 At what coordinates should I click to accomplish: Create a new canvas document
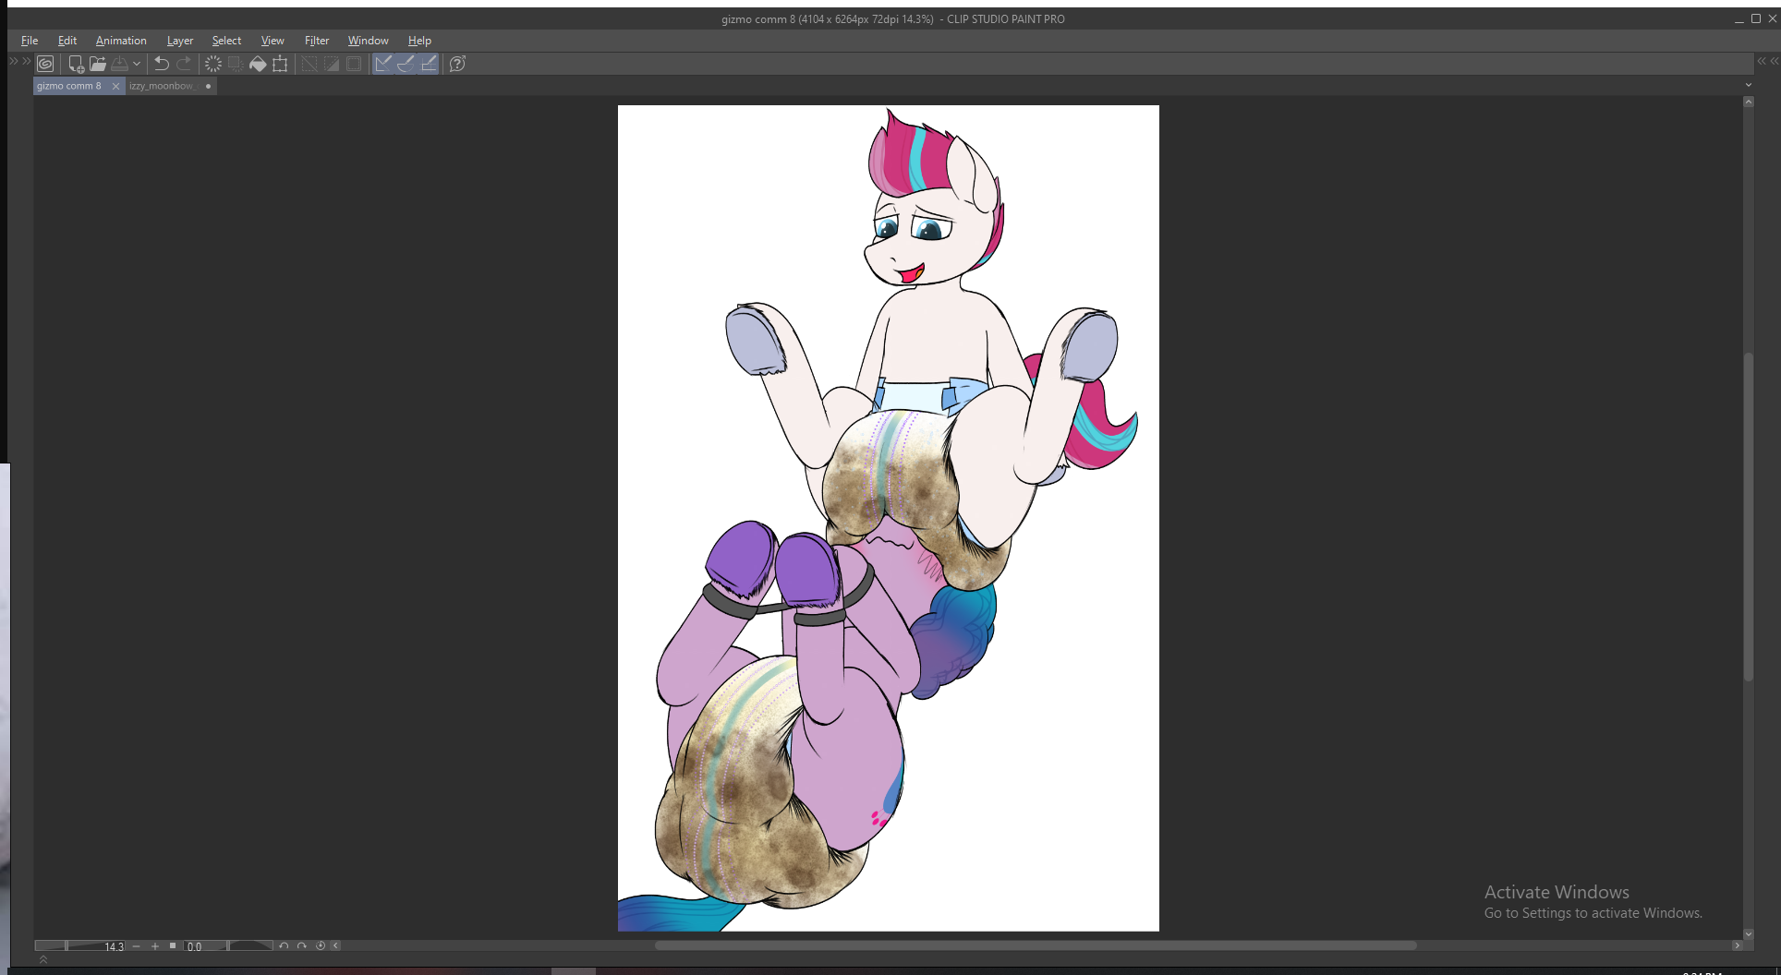(x=76, y=64)
